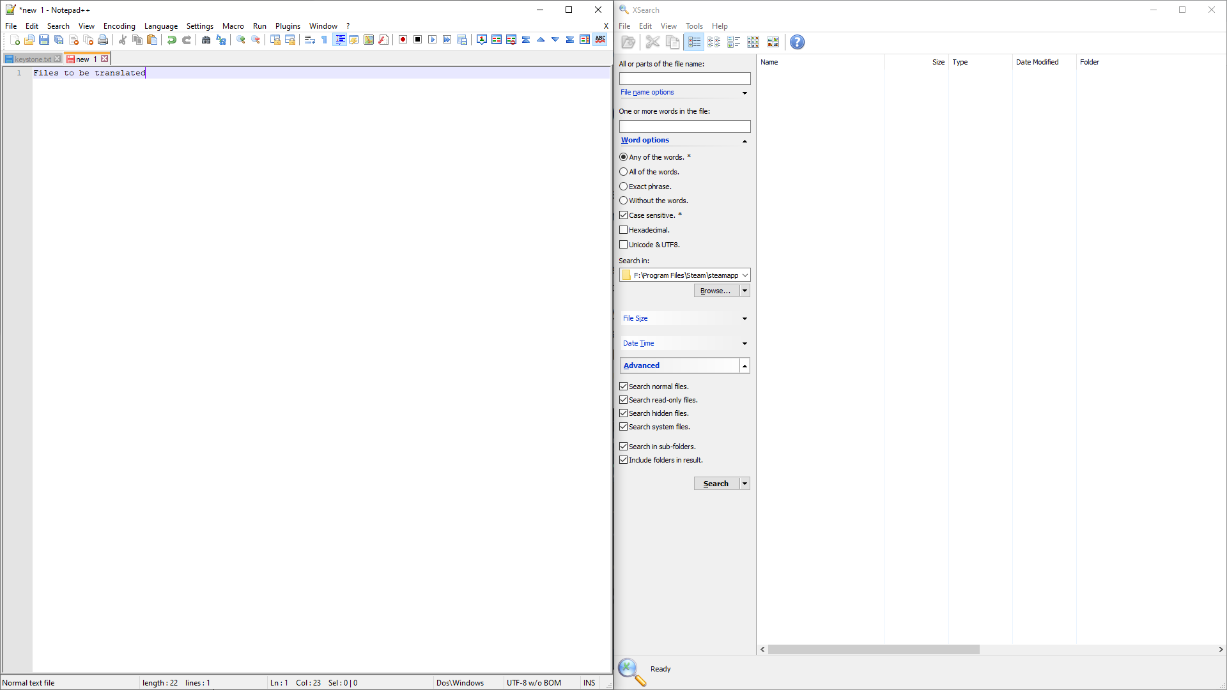Viewport: 1227px width, 690px height.
Task: Click the file name search input field
Action: point(684,79)
